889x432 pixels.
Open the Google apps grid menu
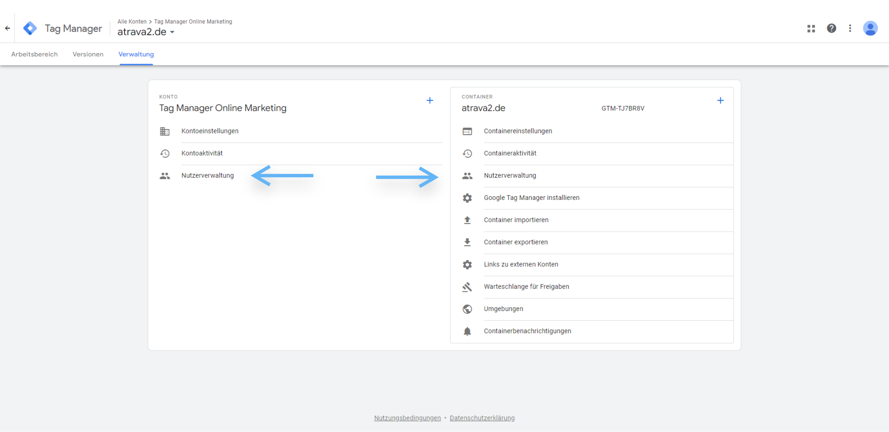(x=811, y=28)
